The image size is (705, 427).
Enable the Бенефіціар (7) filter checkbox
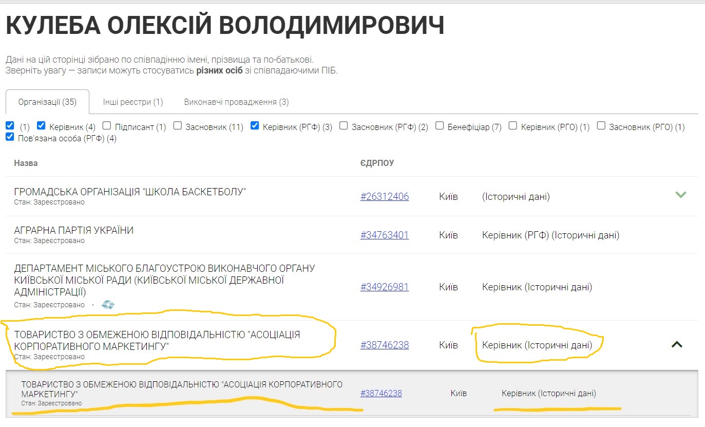point(440,126)
